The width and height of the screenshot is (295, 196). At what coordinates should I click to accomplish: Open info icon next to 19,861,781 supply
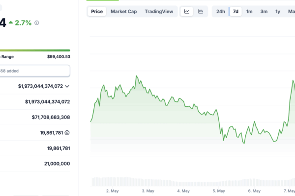pos(67,133)
